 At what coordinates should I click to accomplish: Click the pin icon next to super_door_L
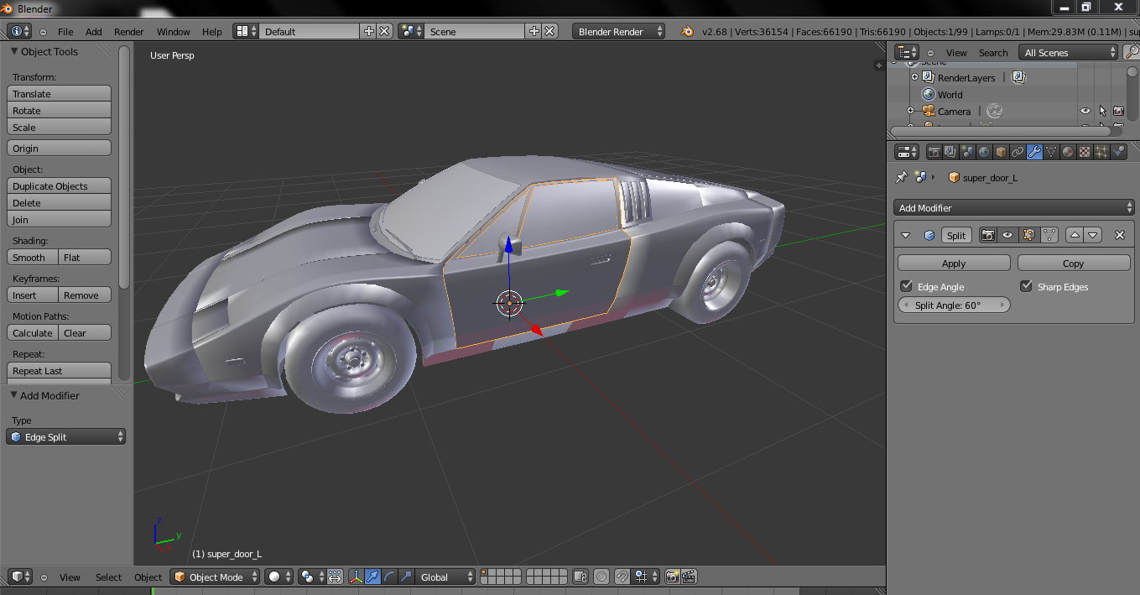[902, 177]
